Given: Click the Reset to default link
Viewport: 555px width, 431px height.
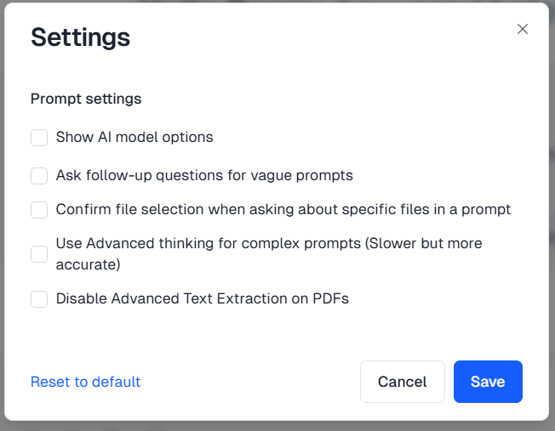Looking at the screenshot, I should coord(85,382).
